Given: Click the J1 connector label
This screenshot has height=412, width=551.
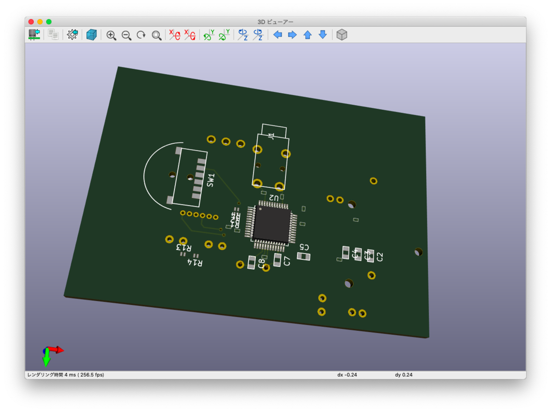Looking at the screenshot, I should point(271,136).
